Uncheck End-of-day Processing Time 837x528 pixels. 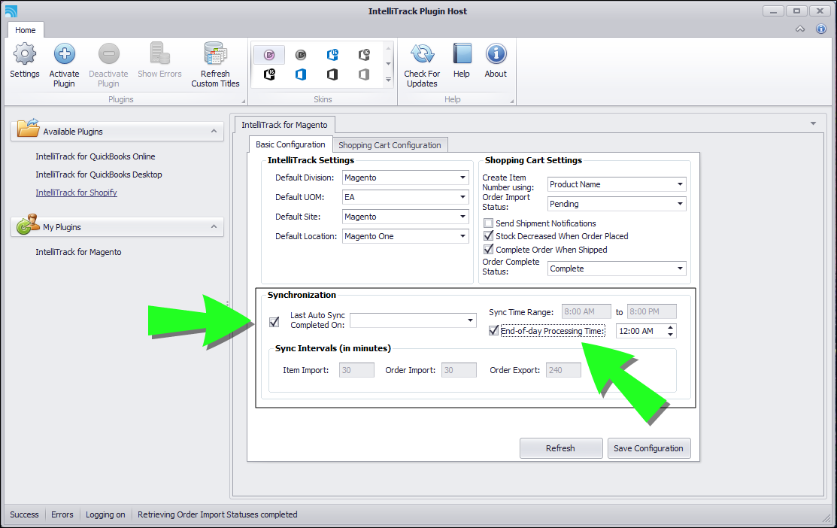pos(494,330)
